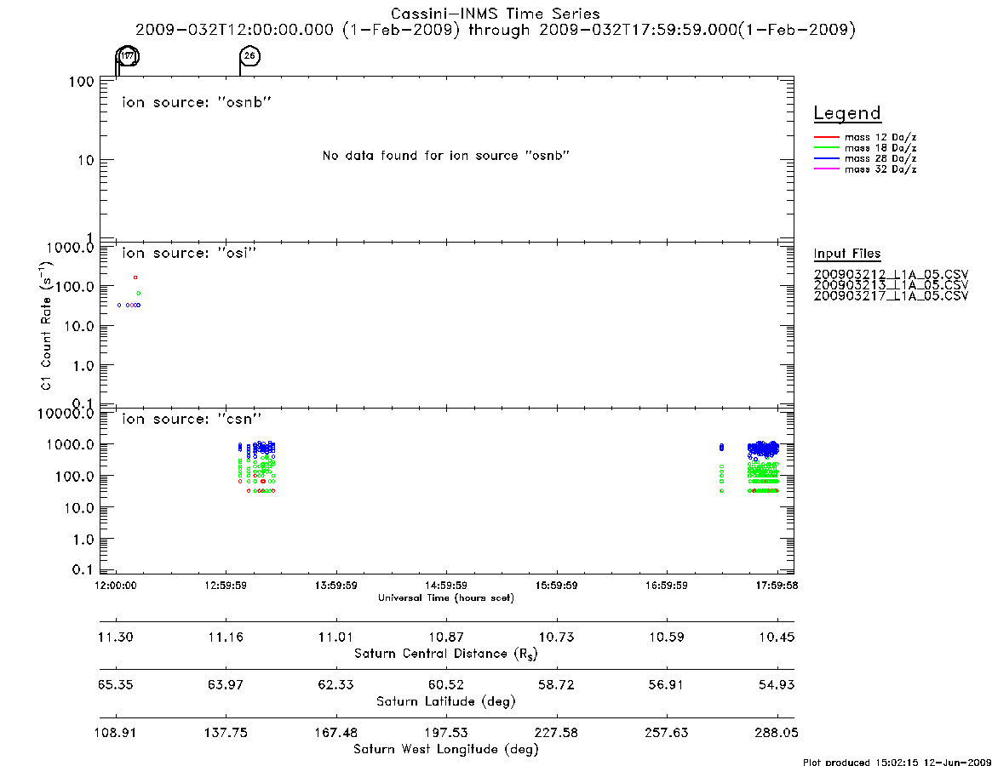992x766 pixels.
Task: Click the '10.45' Saturn distance value
Action: (x=777, y=637)
